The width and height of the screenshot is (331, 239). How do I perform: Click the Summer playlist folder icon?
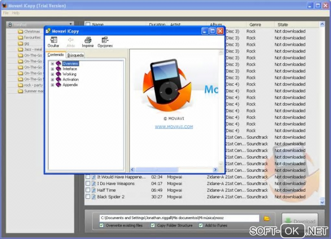click(x=20, y=91)
